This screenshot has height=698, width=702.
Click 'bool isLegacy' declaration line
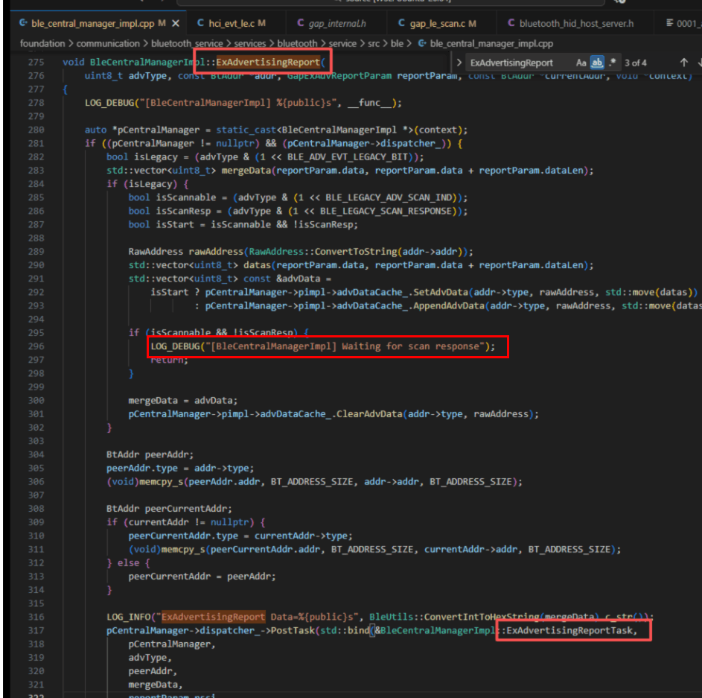(x=265, y=156)
